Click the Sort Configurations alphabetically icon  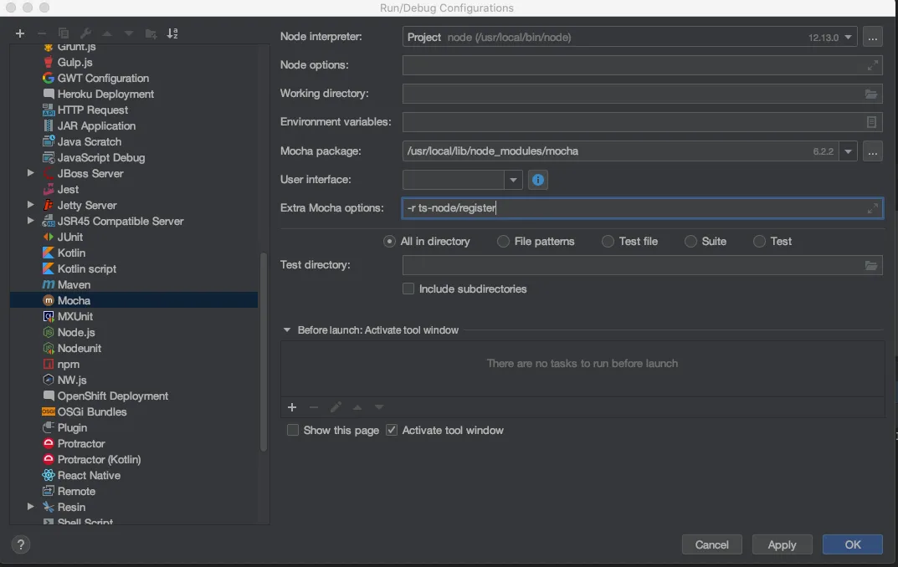coord(172,33)
